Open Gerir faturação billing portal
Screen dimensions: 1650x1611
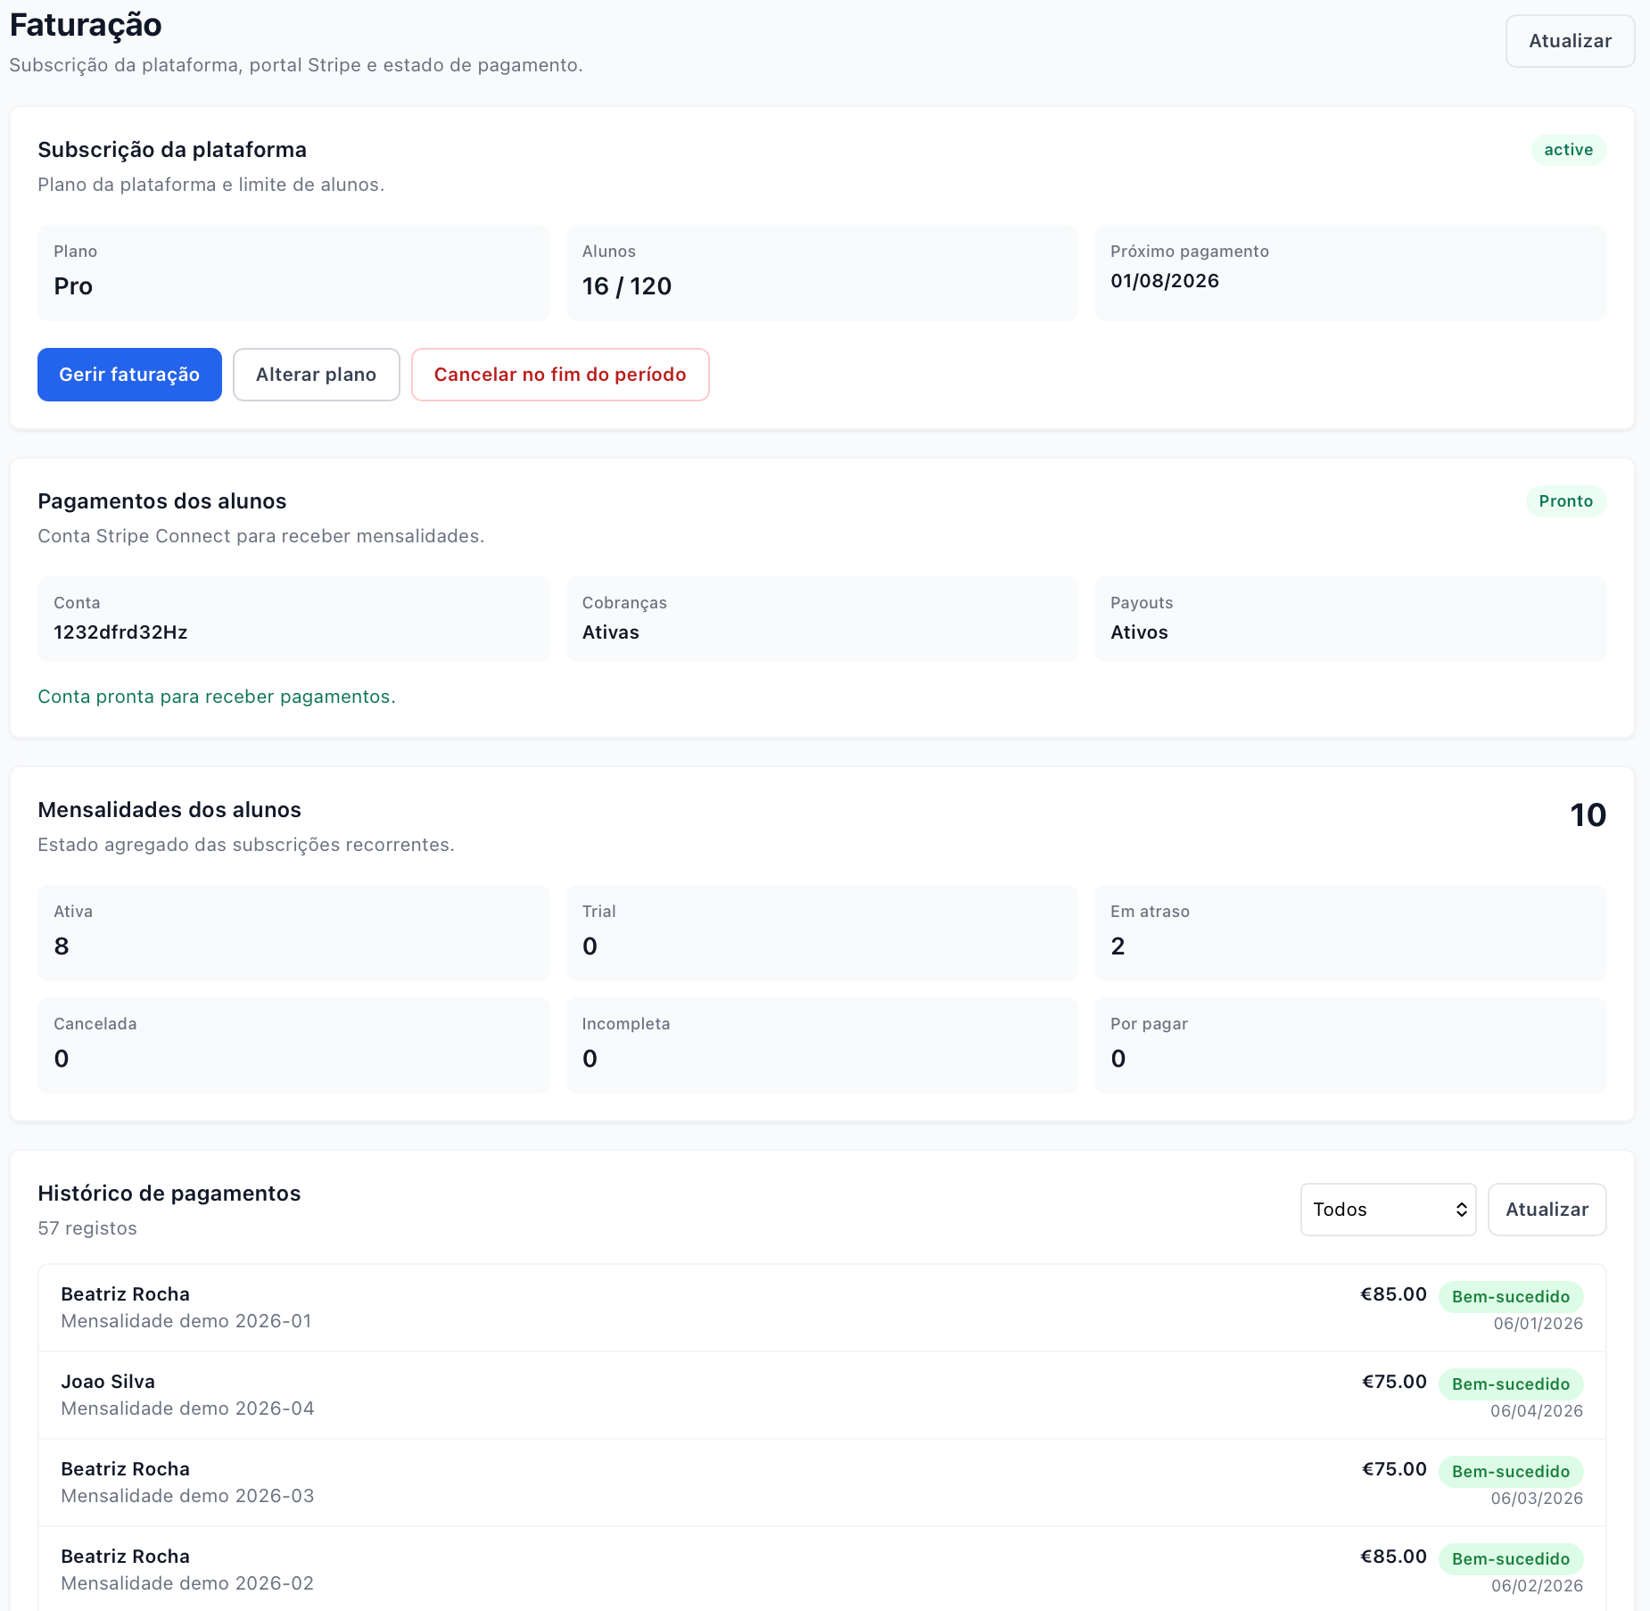tap(129, 375)
